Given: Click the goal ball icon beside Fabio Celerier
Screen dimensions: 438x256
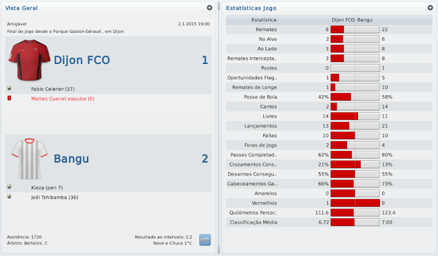Looking at the screenshot, I should 9,88.
